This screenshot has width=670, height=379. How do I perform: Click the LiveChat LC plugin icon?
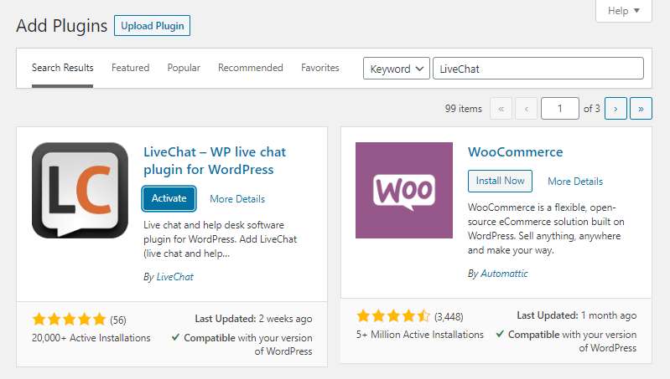[80, 190]
